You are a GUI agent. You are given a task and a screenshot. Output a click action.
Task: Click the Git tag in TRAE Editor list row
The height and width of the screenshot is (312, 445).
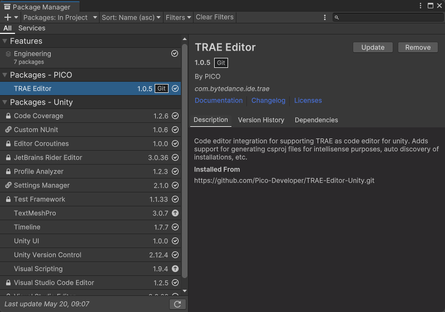point(161,88)
